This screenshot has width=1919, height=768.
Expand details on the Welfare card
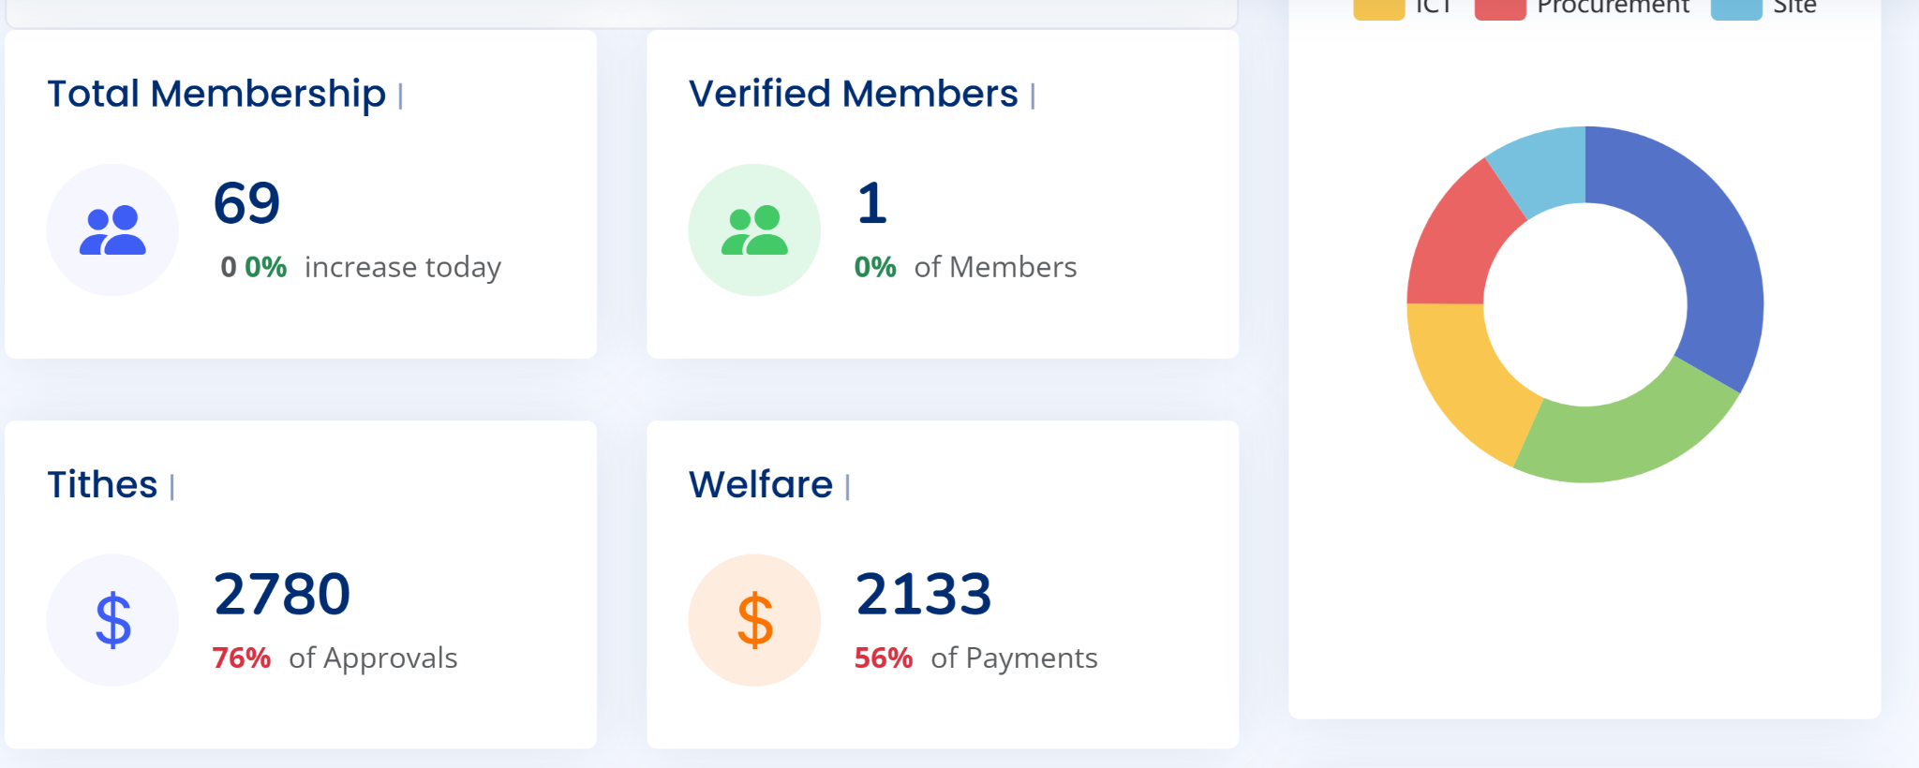[846, 486]
